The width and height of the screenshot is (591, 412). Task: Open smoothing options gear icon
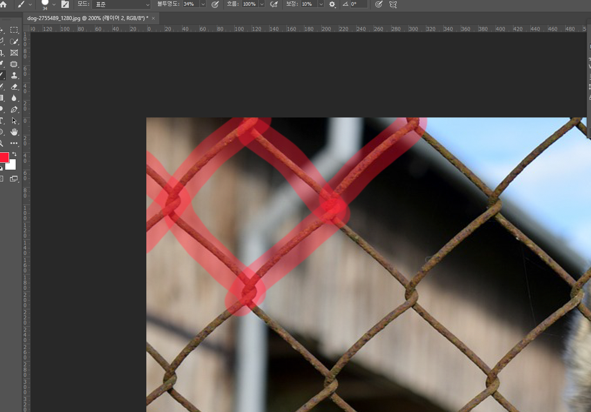(332, 4)
